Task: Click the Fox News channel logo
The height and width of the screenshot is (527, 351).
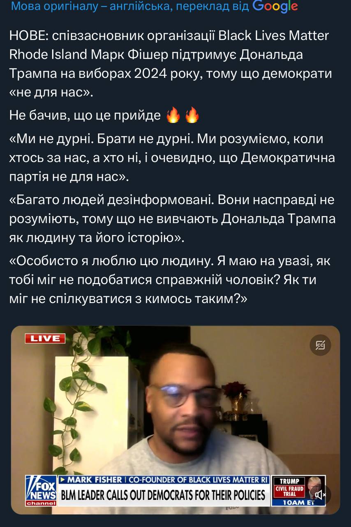Action: pos(41,490)
